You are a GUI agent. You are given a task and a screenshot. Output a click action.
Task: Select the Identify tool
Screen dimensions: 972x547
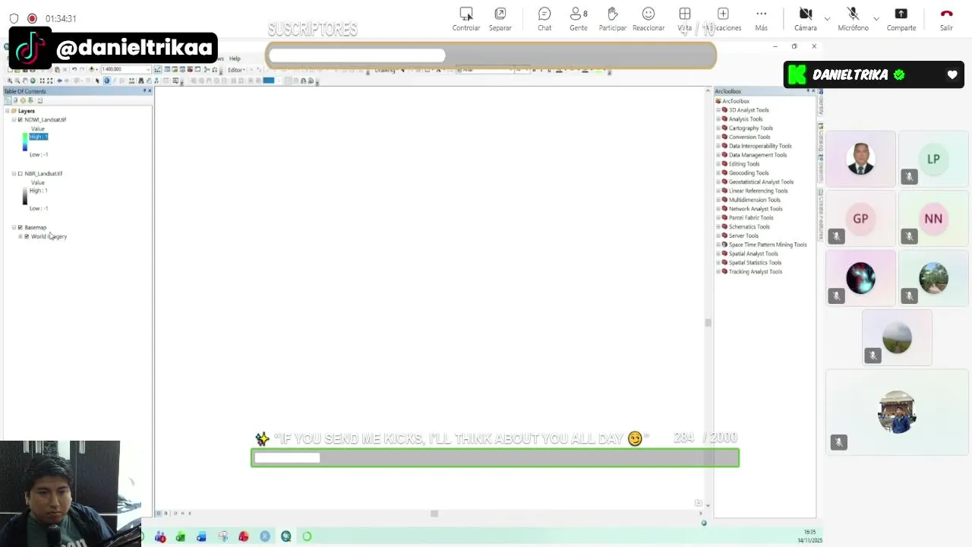tap(106, 81)
